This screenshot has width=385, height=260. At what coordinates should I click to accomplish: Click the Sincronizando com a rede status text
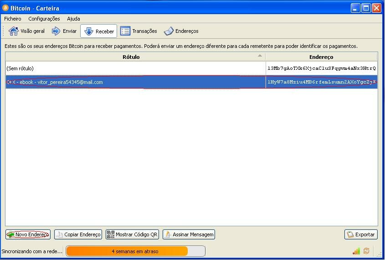tap(32, 251)
